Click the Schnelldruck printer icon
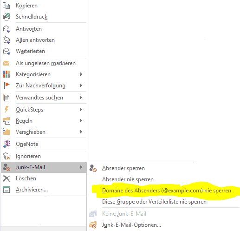The image size is (240, 231). pos(6,17)
